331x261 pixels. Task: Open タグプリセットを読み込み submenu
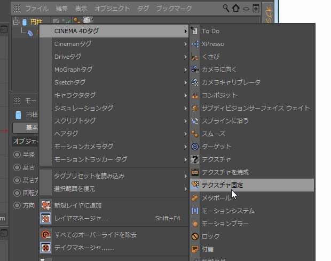[x=114, y=176]
